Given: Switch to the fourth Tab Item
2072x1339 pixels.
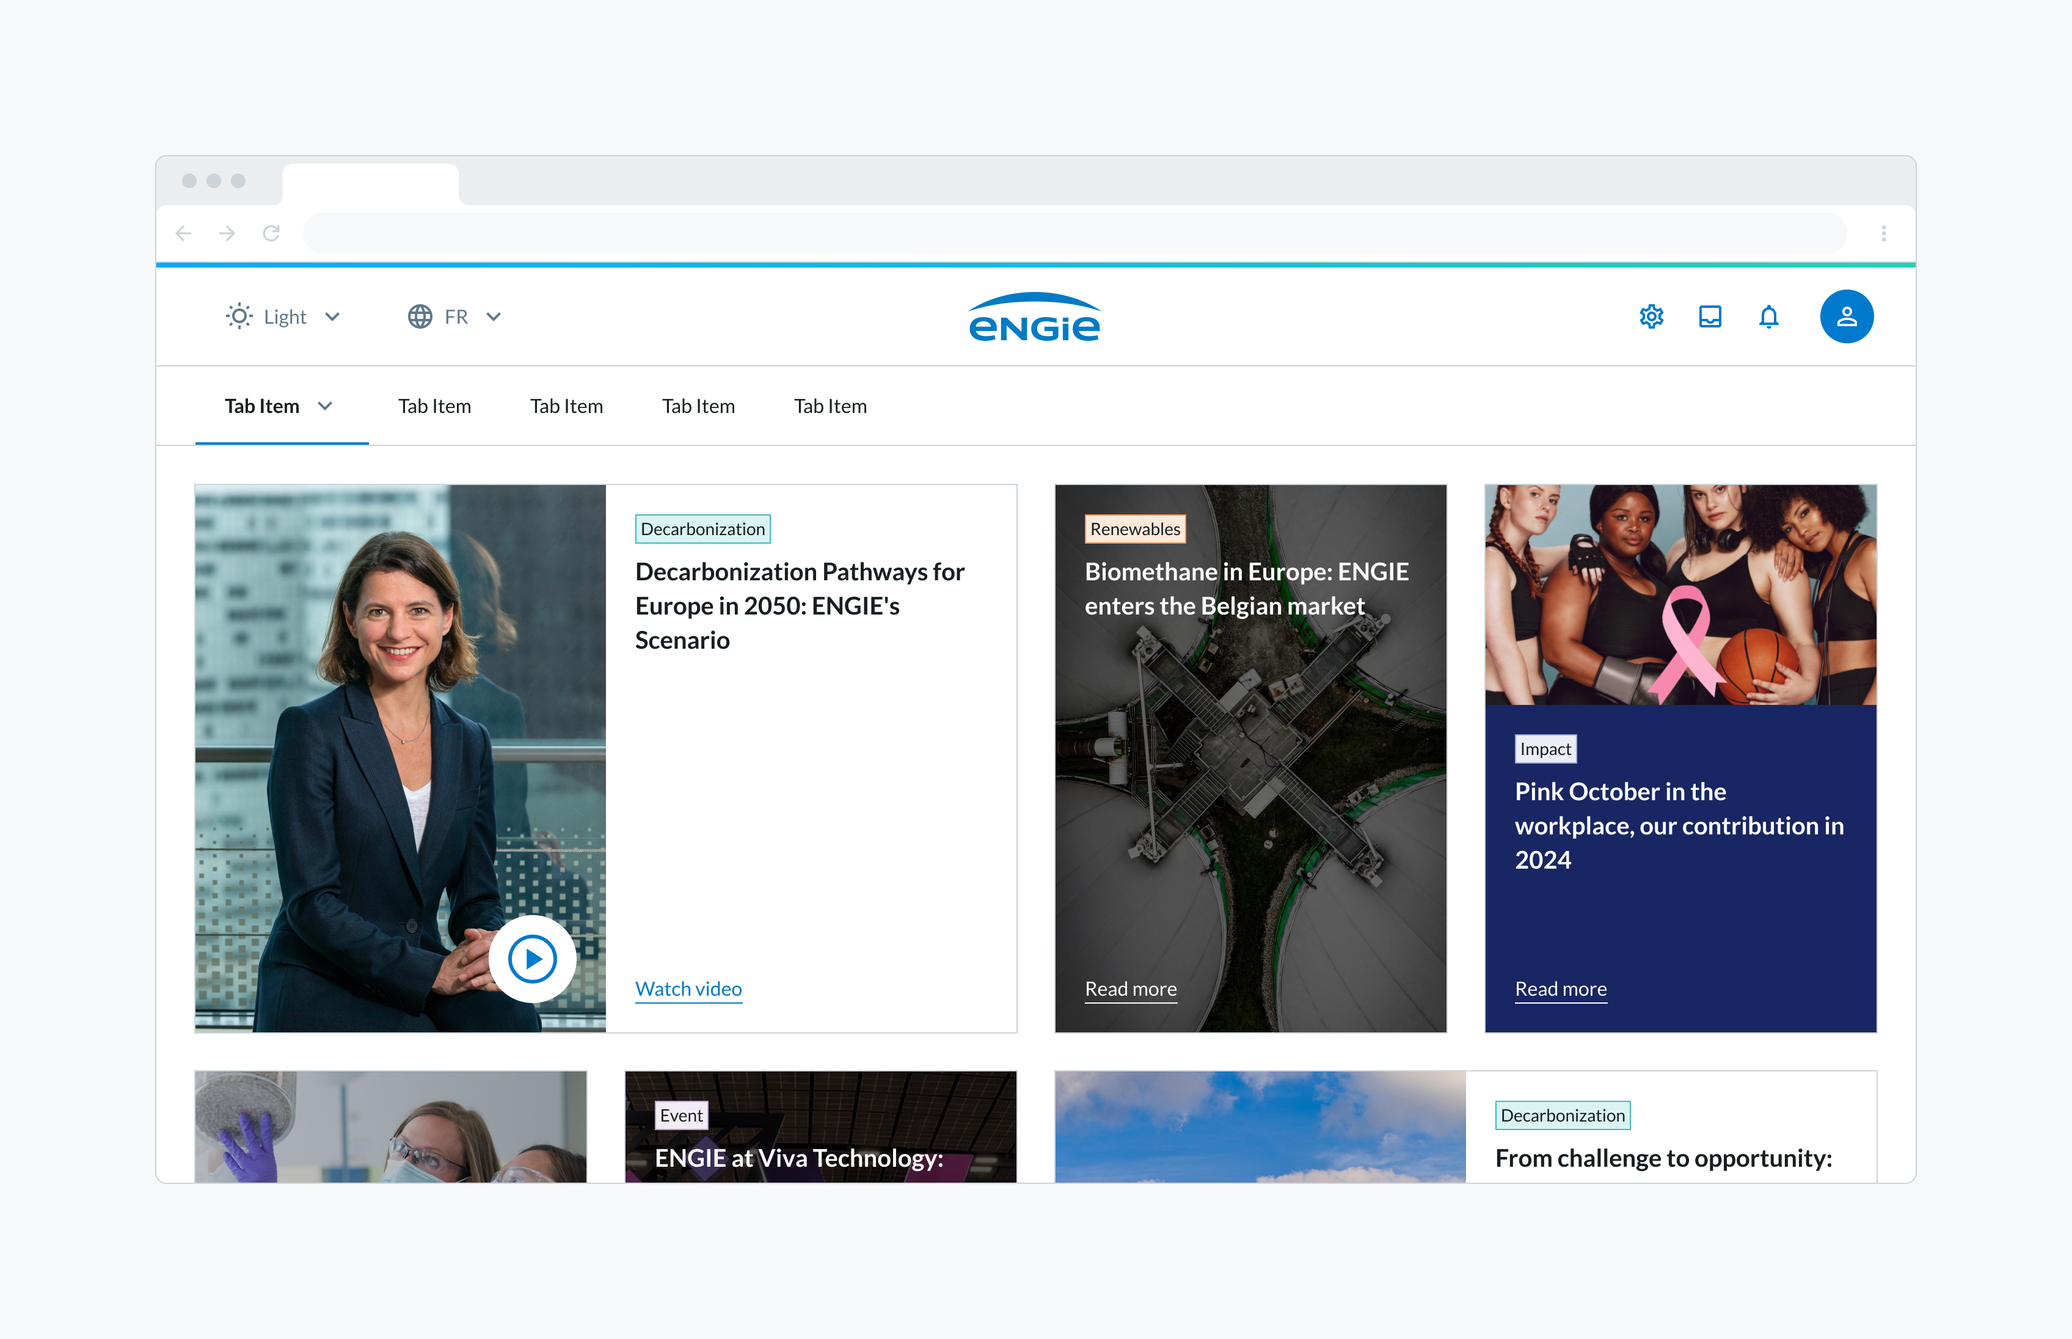Looking at the screenshot, I should click(x=698, y=406).
